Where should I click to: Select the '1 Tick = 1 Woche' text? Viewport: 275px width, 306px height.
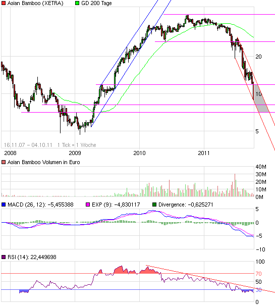(77, 145)
